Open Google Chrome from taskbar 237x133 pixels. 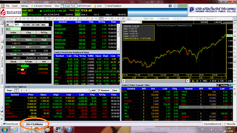click(x=36, y=130)
